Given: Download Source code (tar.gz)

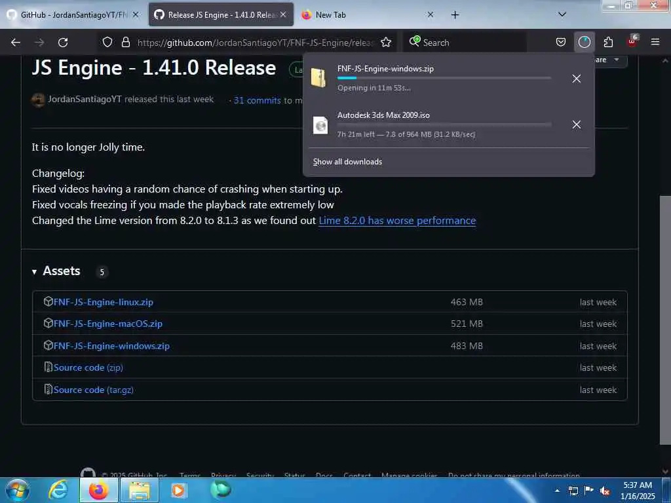Looking at the screenshot, I should (93, 390).
